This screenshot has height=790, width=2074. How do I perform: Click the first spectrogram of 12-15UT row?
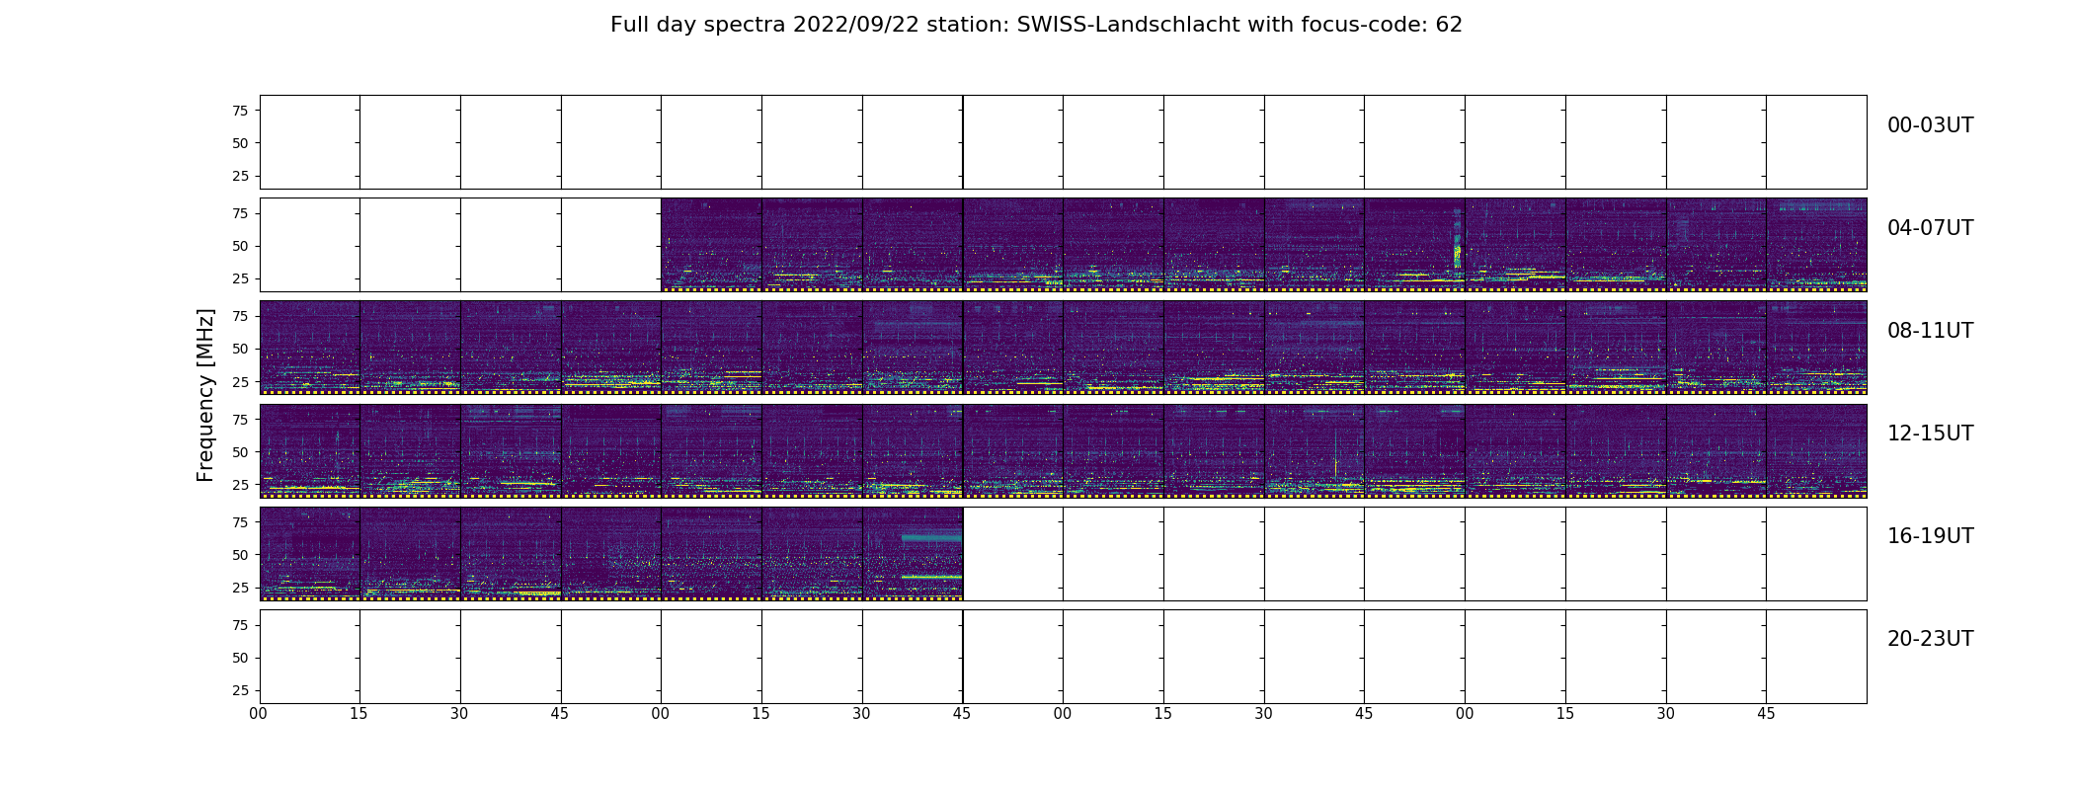310,450
